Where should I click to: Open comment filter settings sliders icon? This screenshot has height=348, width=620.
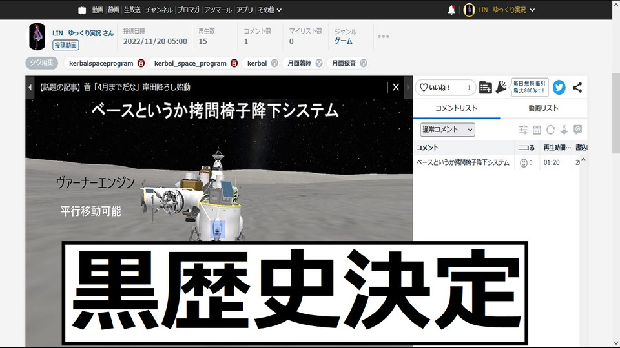(x=523, y=130)
